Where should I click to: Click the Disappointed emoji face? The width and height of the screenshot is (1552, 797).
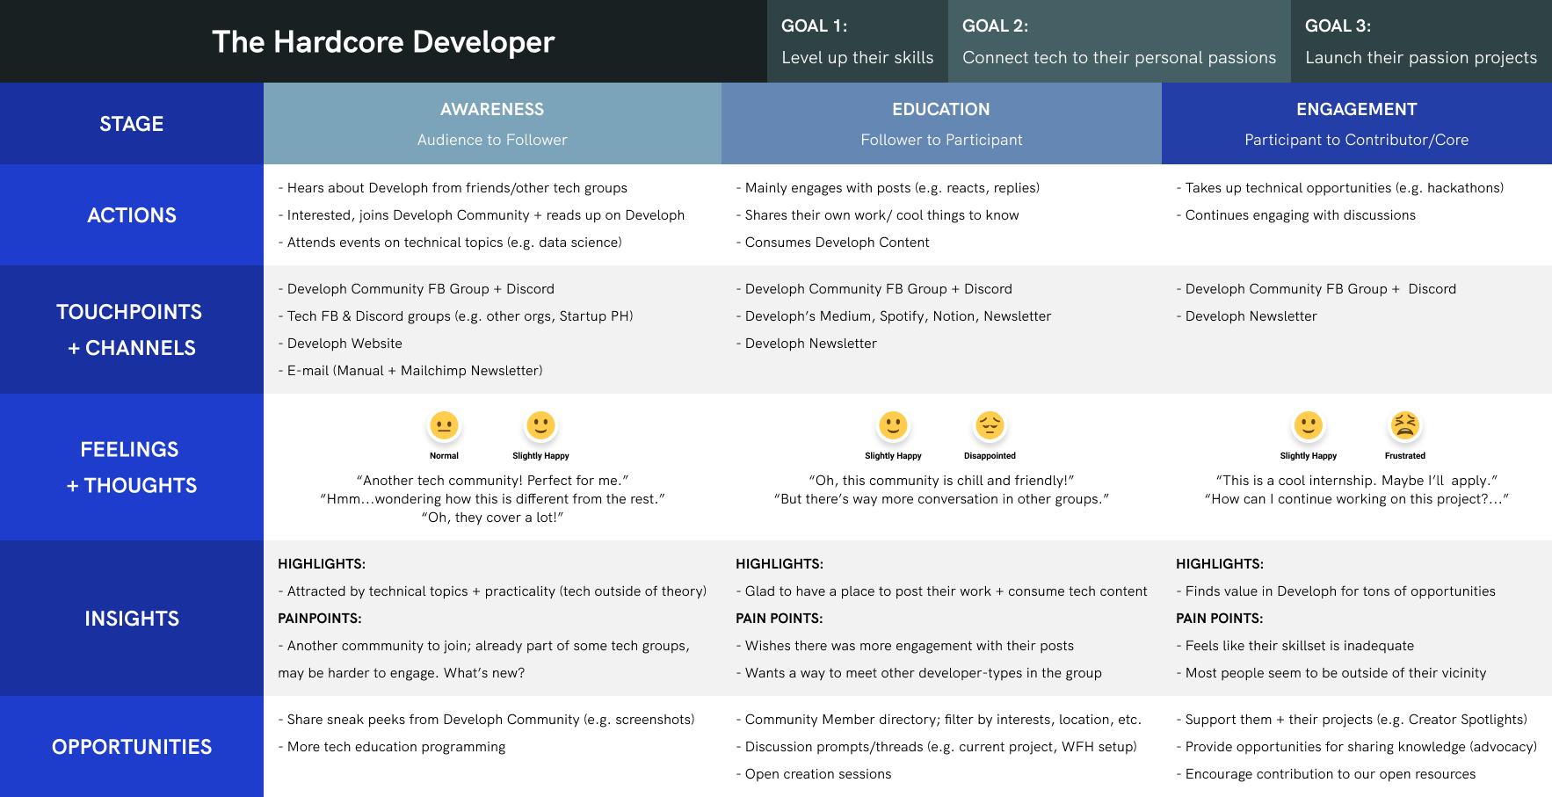point(990,426)
